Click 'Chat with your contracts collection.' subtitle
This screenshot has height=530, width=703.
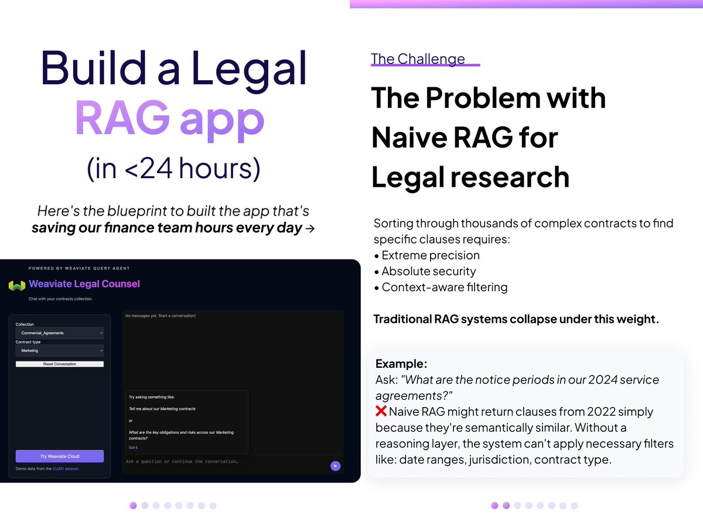60,299
